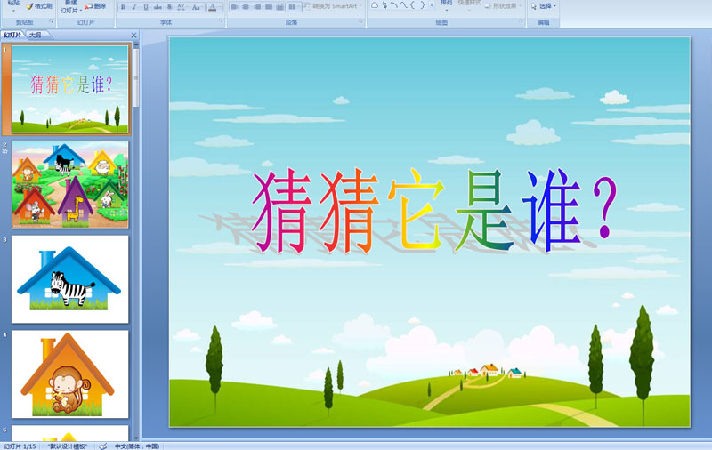The width and height of the screenshot is (712, 450).
Task: Toggle Italic formatting
Action: click(x=134, y=7)
